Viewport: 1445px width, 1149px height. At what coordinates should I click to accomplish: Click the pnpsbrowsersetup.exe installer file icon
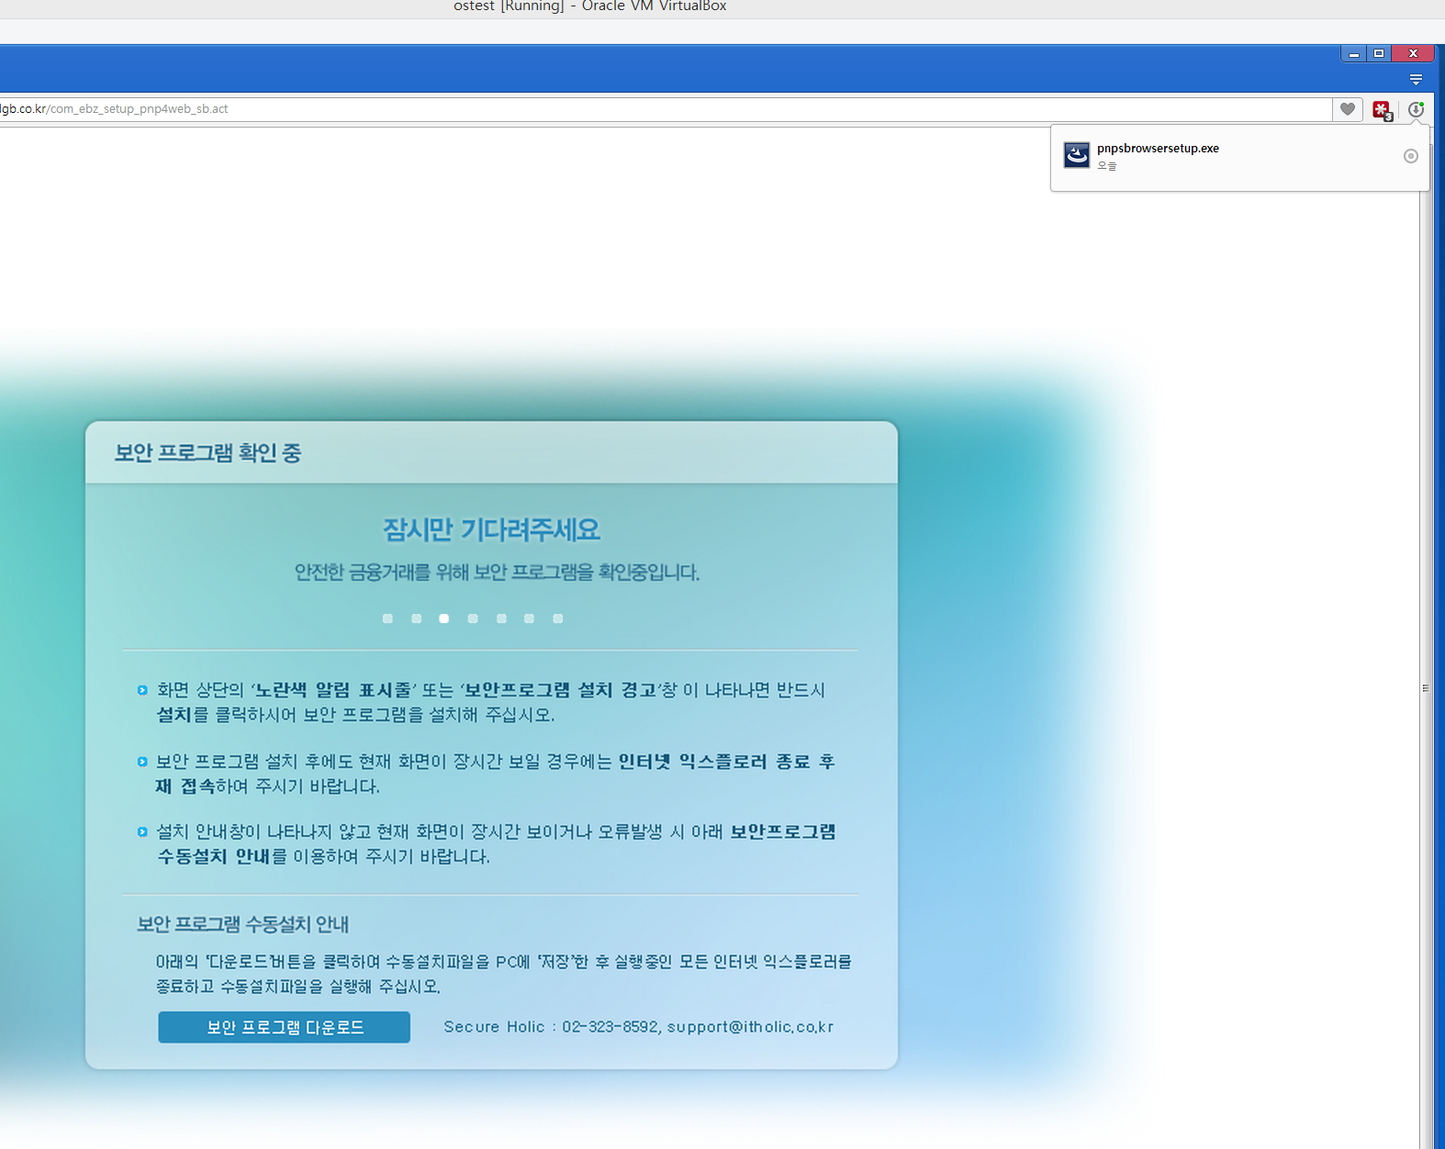click(1076, 155)
